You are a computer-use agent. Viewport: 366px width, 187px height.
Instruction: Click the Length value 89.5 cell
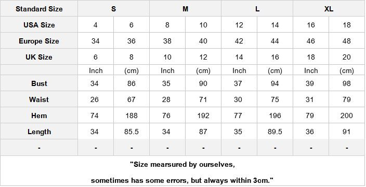tap(275, 132)
